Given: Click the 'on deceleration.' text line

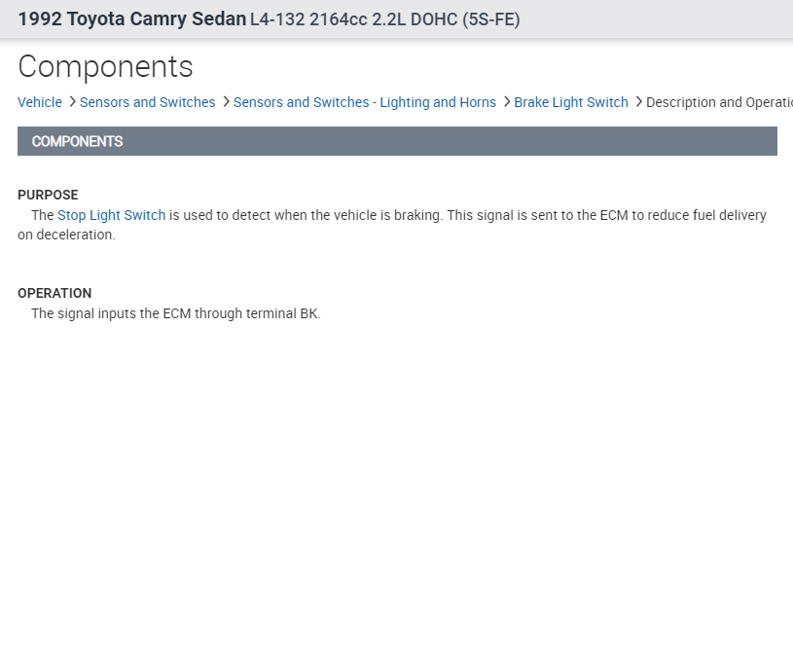Looking at the screenshot, I should click(x=66, y=235).
